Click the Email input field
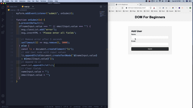Image resolution: width=193 pixels, height=108 pixels. (150, 44)
